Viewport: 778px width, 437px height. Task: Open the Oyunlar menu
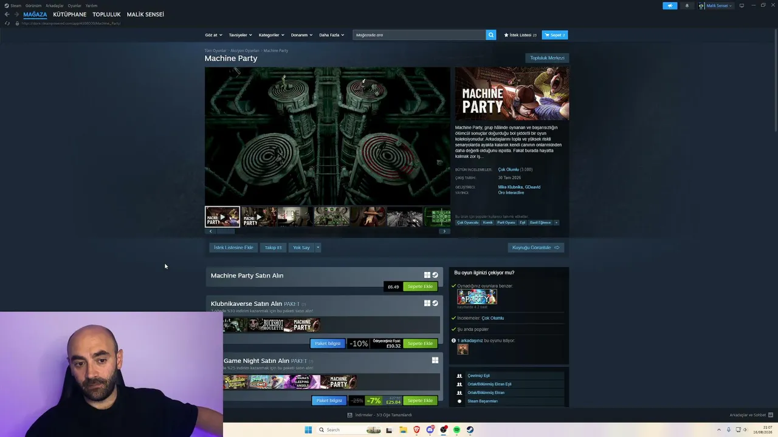[75, 5]
